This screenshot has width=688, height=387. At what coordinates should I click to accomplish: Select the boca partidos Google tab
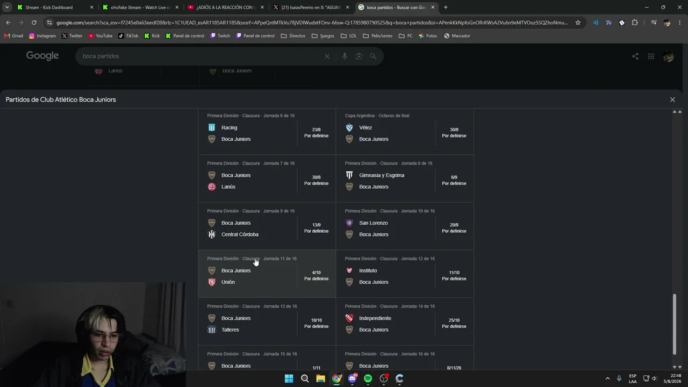(x=397, y=8)
